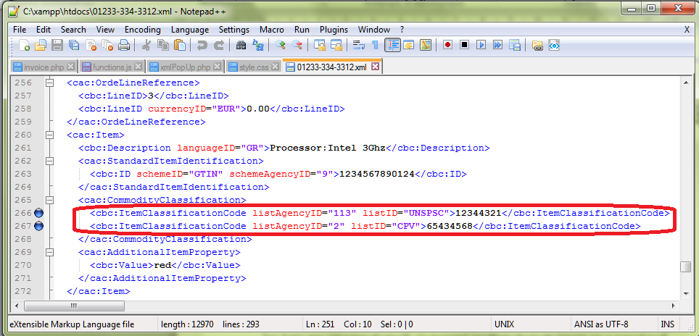Image resolution: width=699 pixels, height=336 pixels.
Task: Collapse the cac:Item fold at line 260
Action: (x=49, y=135)
